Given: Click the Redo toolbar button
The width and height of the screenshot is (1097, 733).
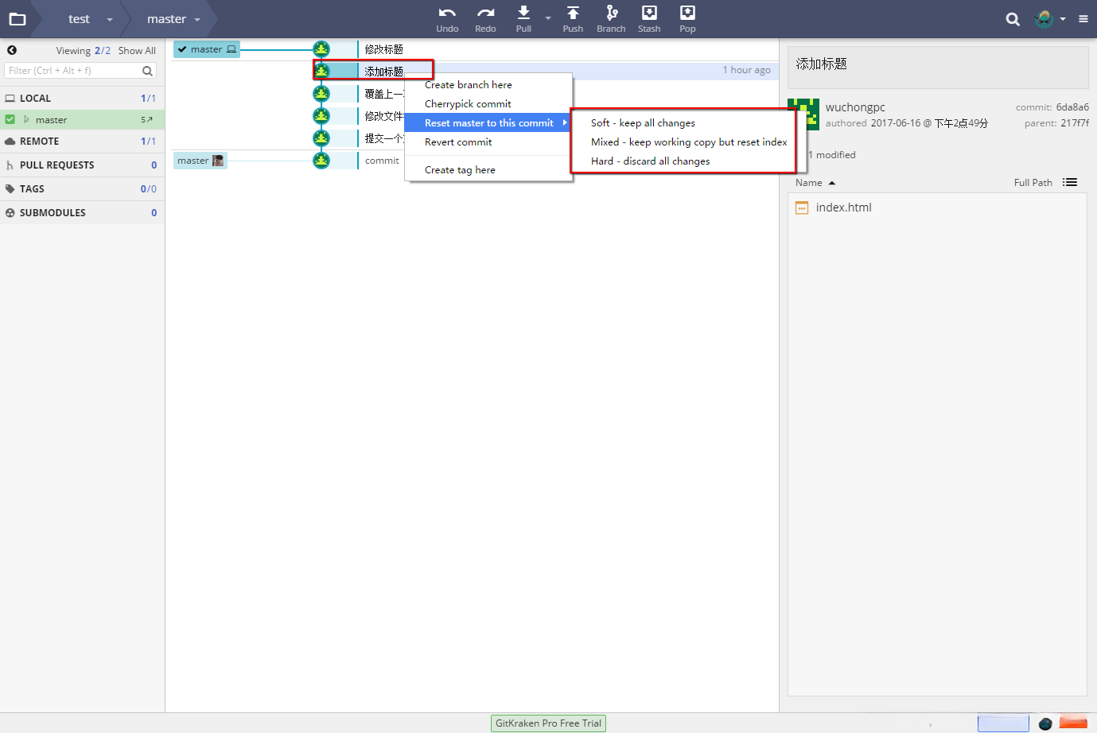Looking at the screenshot, I should pyautogui.click(x=485, y=19).
